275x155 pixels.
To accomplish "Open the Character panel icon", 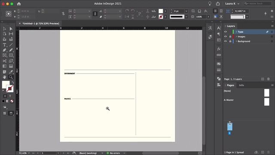I will 219,28.
